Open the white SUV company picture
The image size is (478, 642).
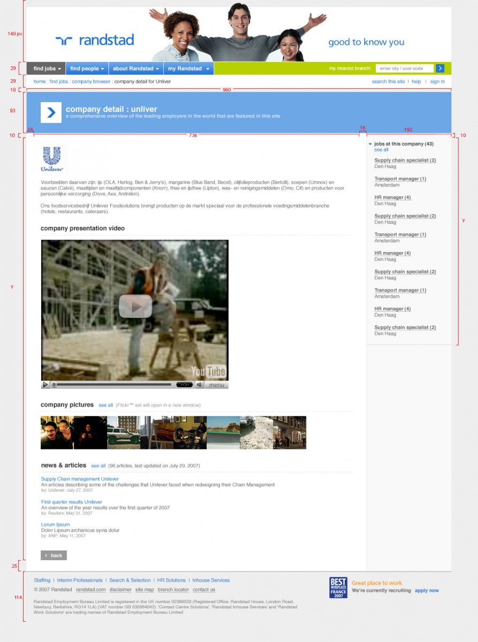124,433
